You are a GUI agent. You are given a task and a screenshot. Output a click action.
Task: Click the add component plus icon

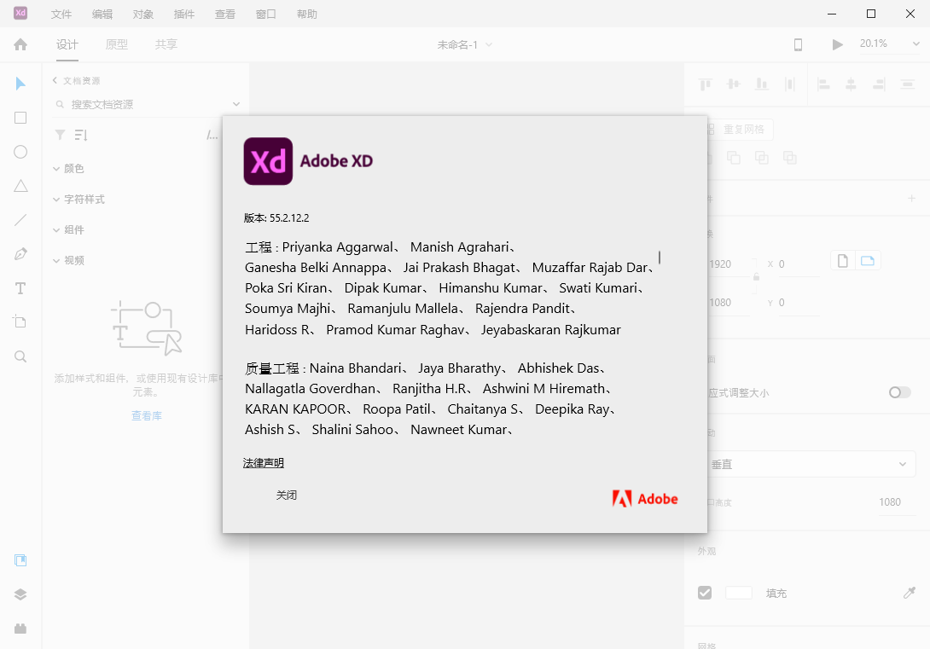(x=911, y=199)
